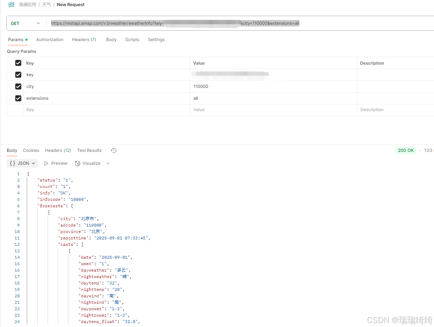Open the response Cookies tab

[x=31, y=150]
